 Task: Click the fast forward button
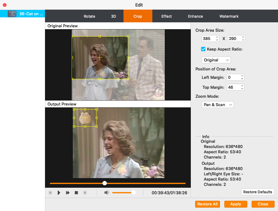(68, 193)
